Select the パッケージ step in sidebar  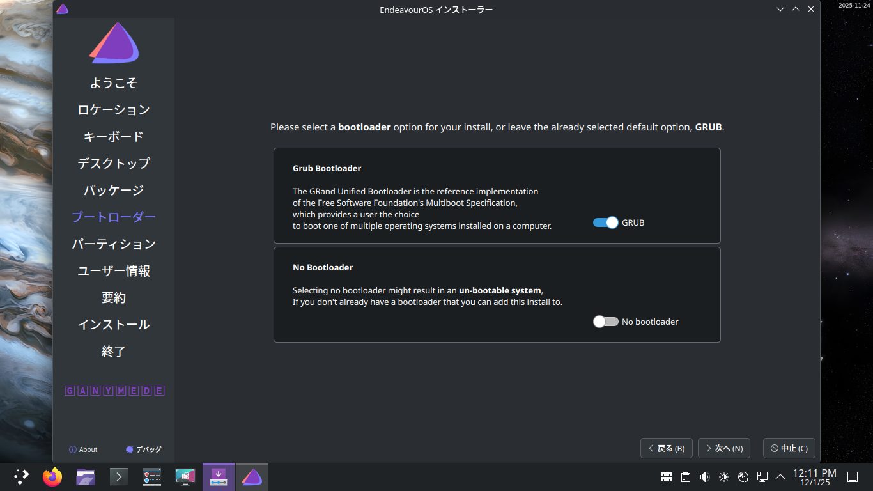tap(114, 191)
